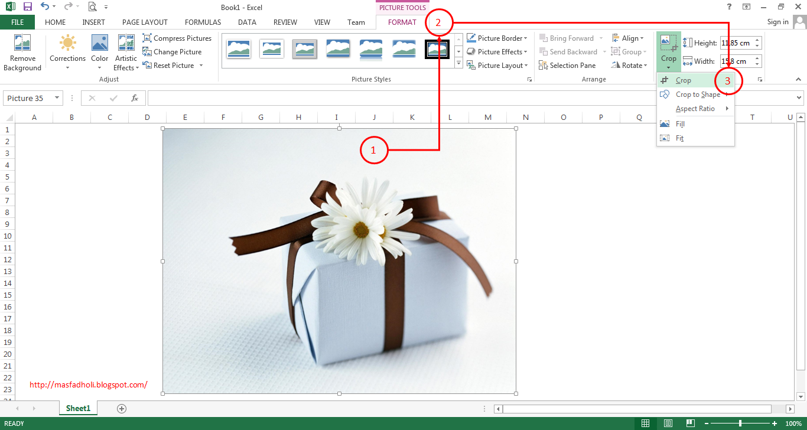
Task: Click Sign in link
Action: coord(777,22)
